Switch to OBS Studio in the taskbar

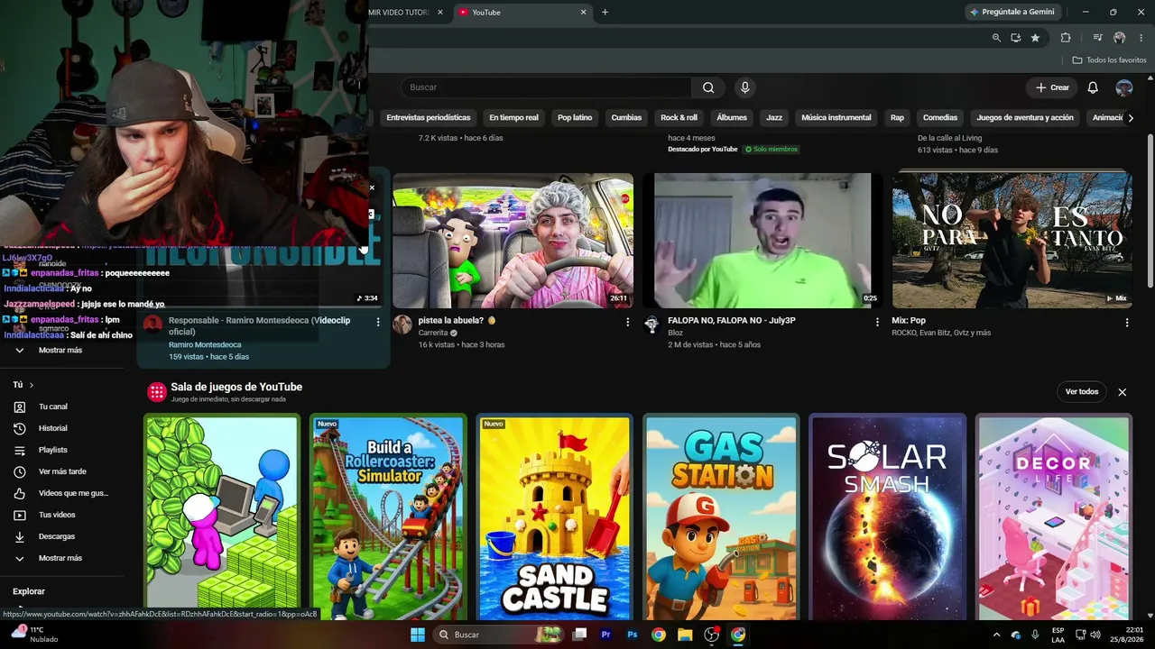tap(711, 635)
